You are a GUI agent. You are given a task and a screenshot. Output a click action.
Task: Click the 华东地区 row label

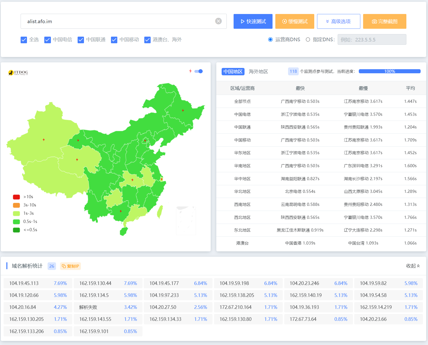[242, 153]
